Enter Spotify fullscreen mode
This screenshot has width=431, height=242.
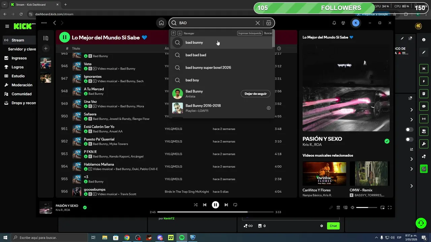(x=390, y=207)
